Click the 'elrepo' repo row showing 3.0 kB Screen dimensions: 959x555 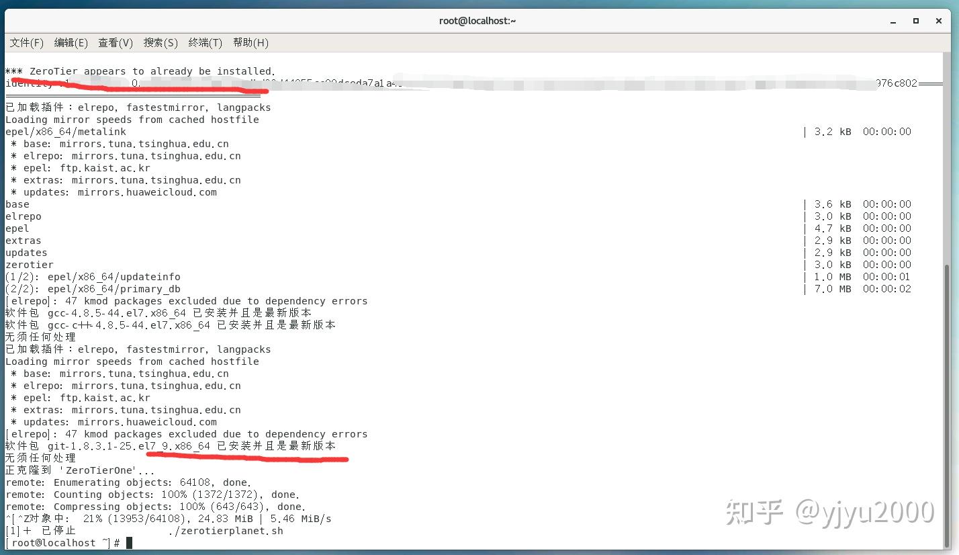[x=458, y=216]
